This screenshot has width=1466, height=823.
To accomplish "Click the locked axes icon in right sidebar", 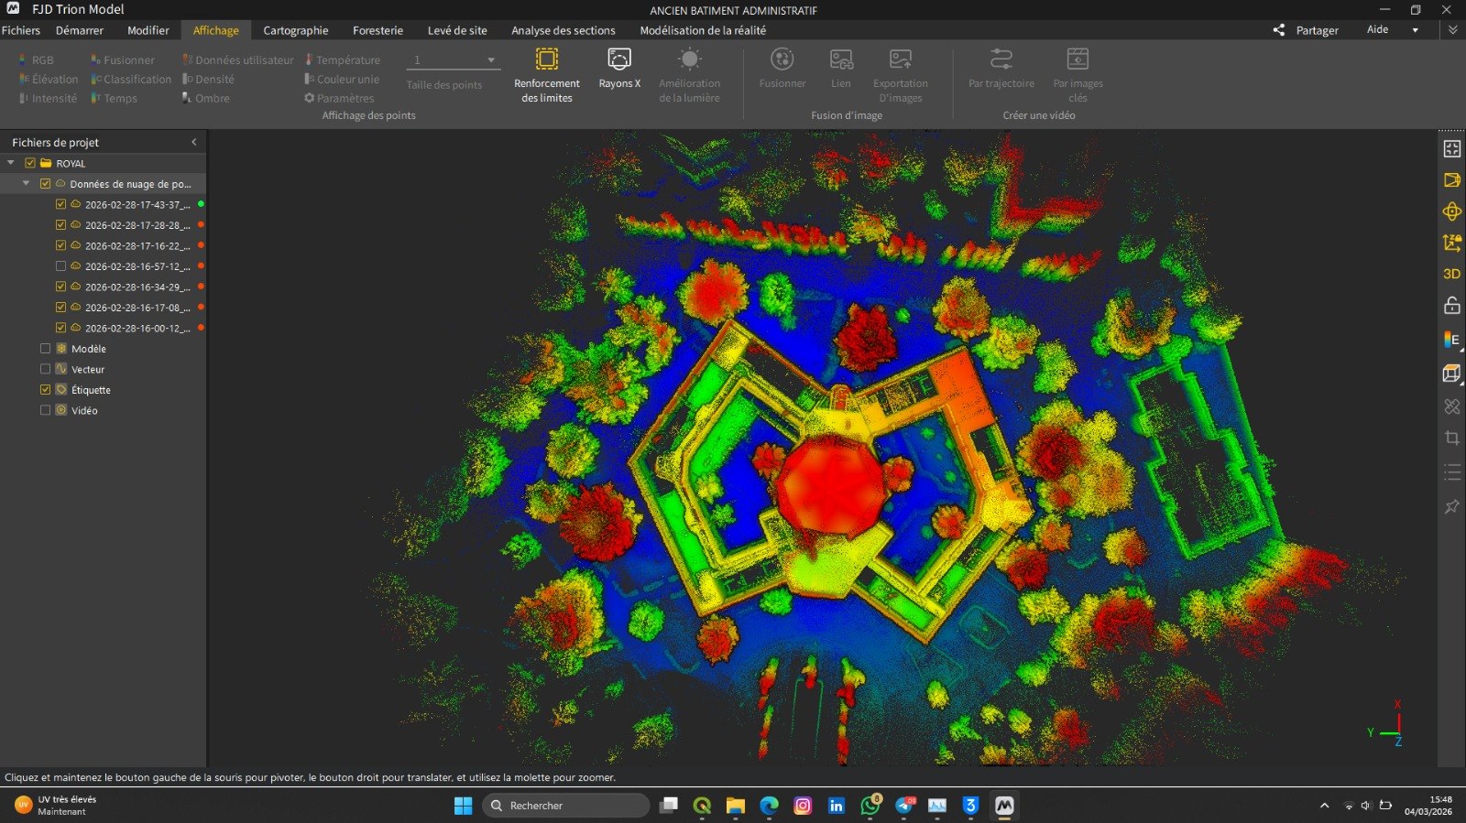I will (1451, 243).
